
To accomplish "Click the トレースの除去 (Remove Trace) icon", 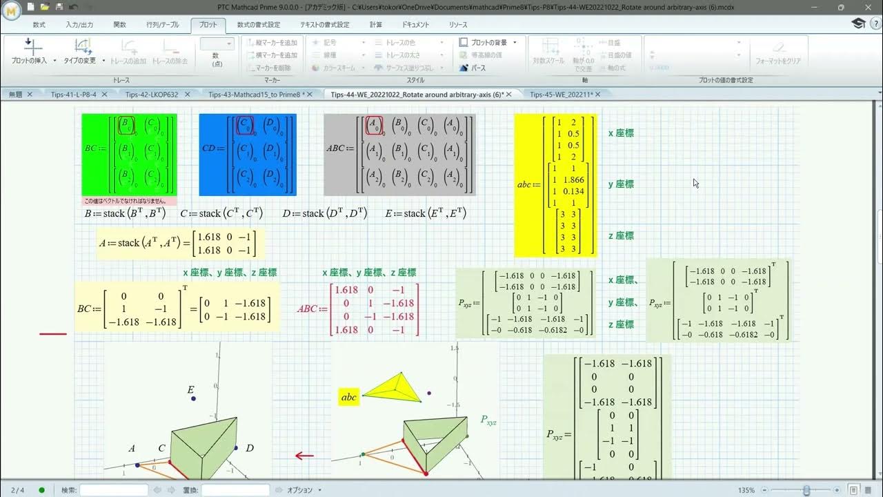I will [x=170, y=46].
